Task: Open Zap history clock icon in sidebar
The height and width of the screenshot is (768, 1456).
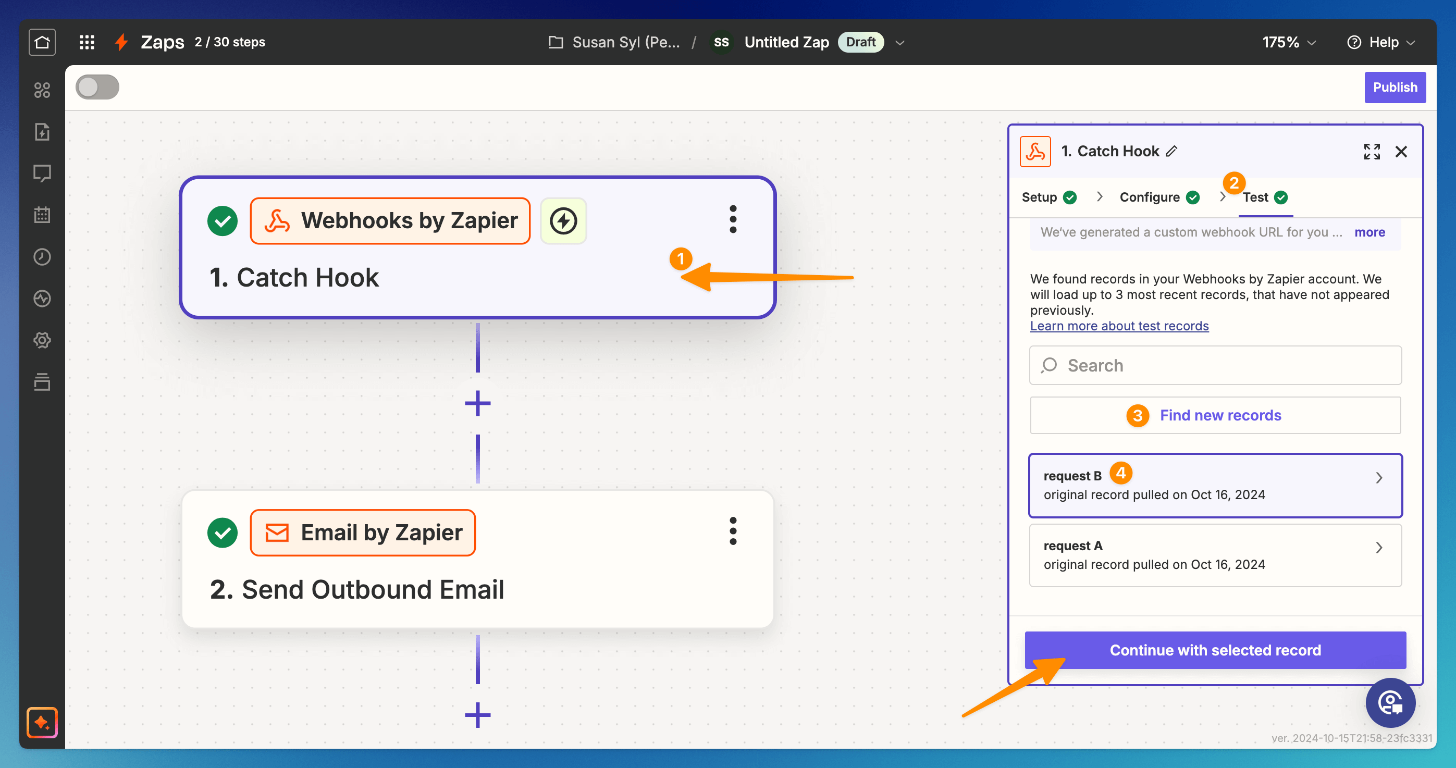Action: click(x=42, y=256)
